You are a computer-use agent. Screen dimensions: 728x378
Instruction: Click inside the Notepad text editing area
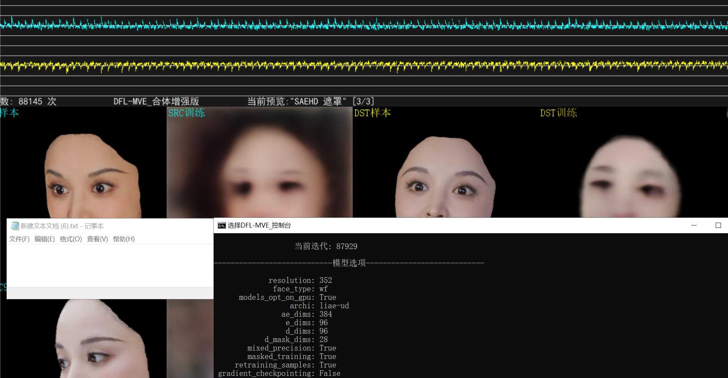click(x=110, y=266)
